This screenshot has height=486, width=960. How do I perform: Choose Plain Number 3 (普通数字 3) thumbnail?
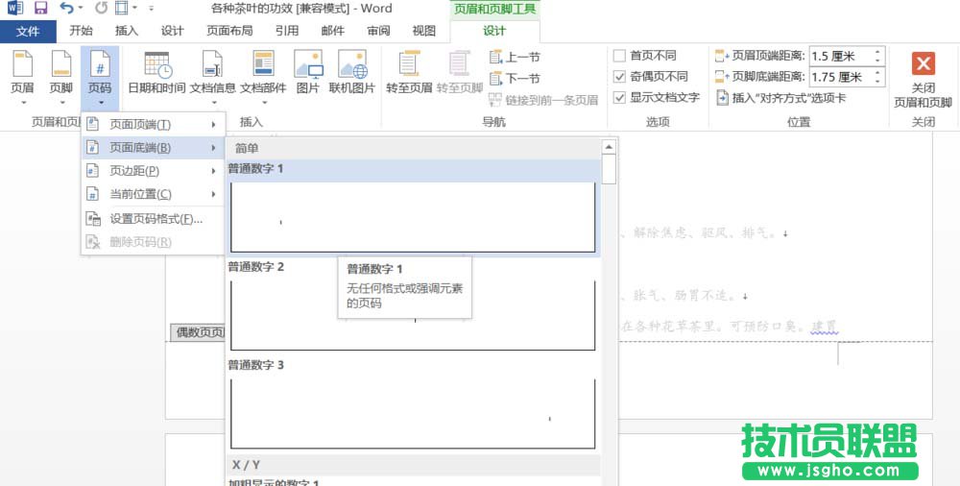[413, 414]
